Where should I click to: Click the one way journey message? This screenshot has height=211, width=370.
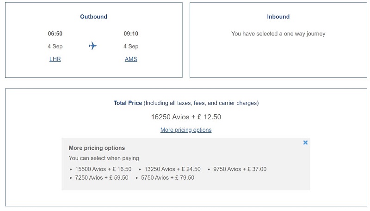tap(278, 34)
